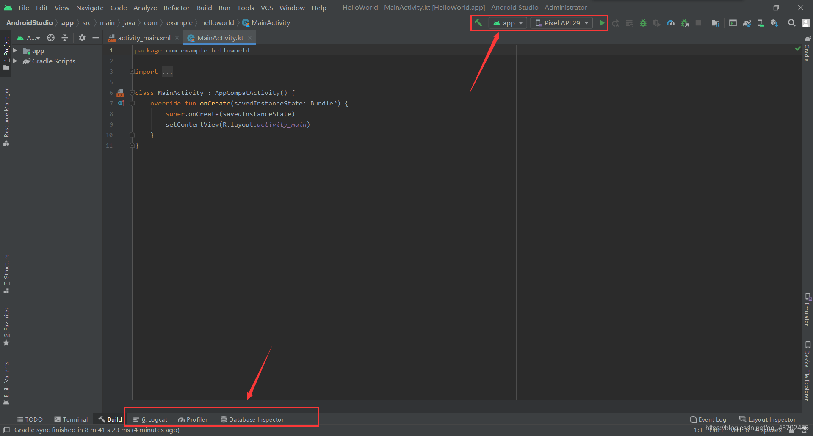Open the Edit menu
Image resolution: width=813 pixels, height=436 pixels.
[41, 8]
